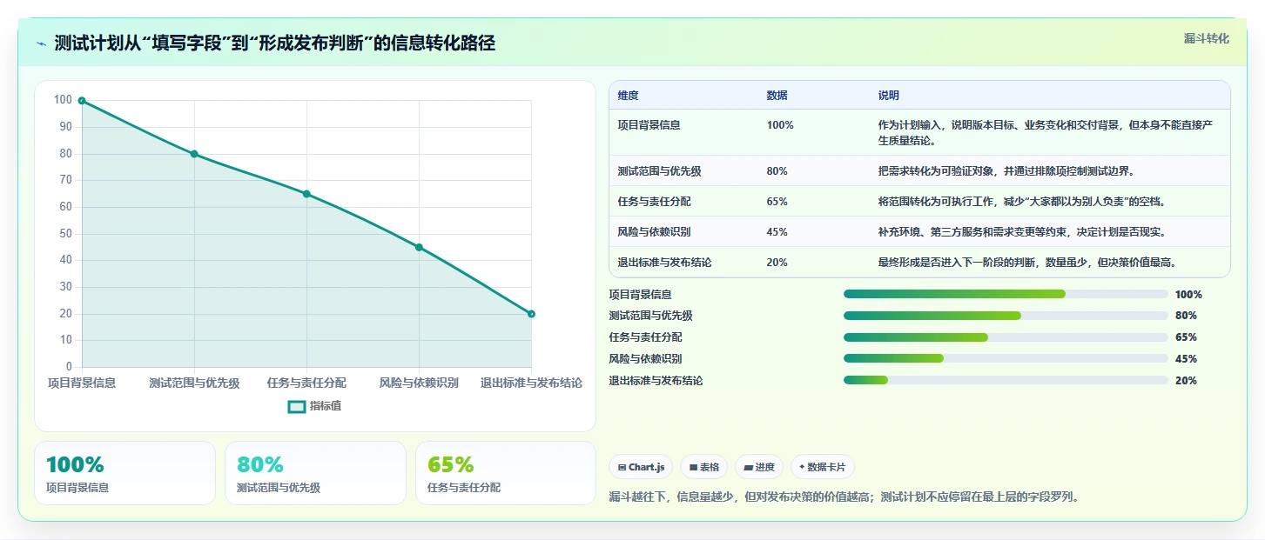Click the 指标值 legend color box

click(297, 406)
